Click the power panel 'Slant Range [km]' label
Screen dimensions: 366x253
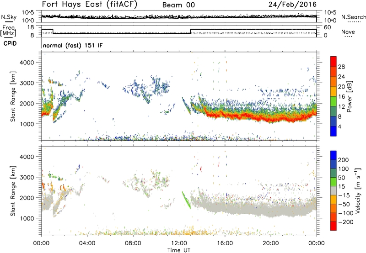(13, 97)
